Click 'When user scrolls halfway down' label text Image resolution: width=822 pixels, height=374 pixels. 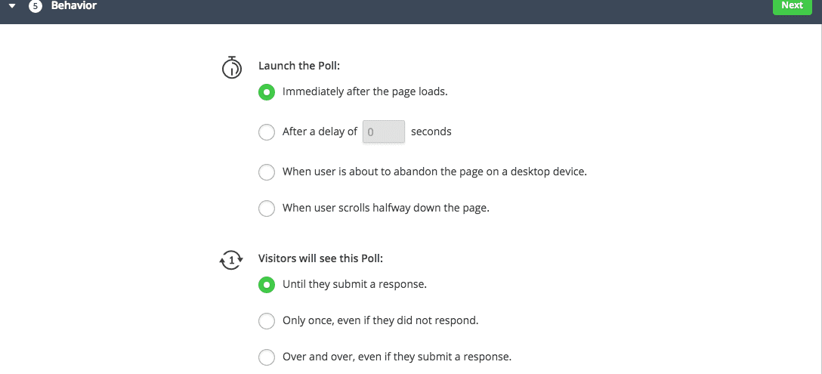click(x=385, y=208)
